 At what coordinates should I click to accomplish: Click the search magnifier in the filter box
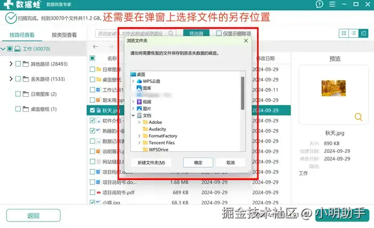click(171, 33)
